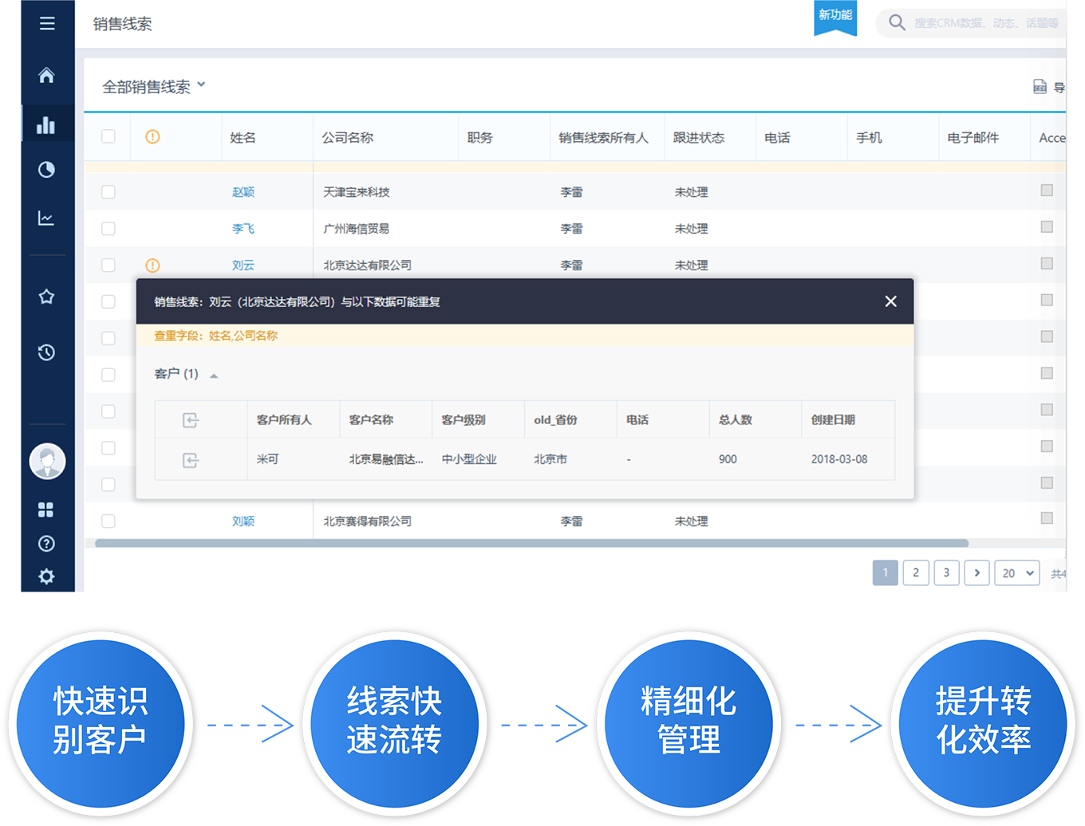Click the merge icon in the 米可 row

[191, 460]
